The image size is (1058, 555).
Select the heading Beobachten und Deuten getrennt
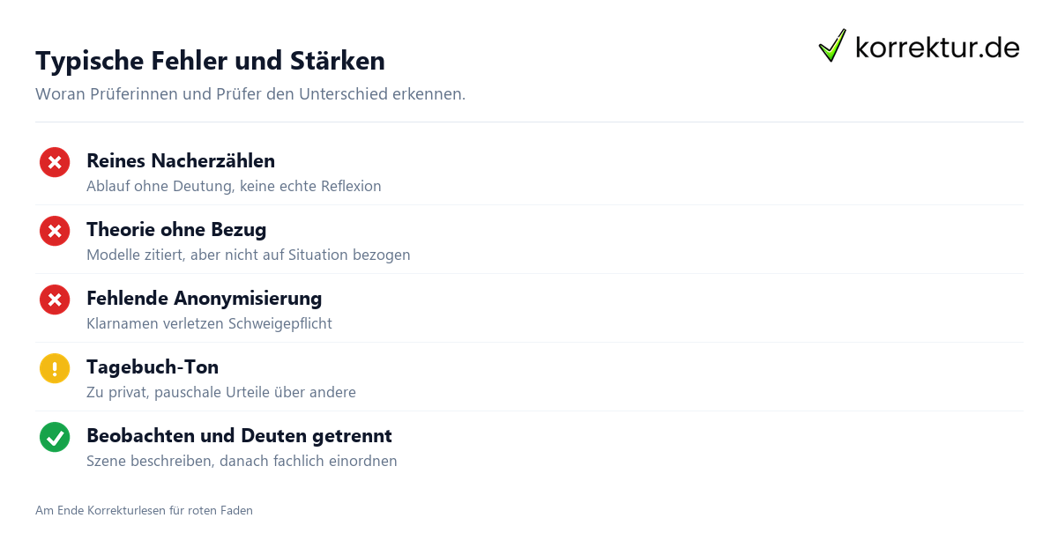click(x=239, y=435)
